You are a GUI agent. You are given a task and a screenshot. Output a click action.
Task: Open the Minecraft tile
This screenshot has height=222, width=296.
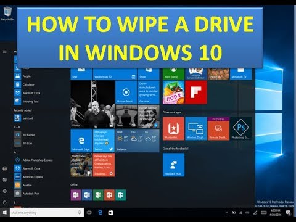(218, 74)
